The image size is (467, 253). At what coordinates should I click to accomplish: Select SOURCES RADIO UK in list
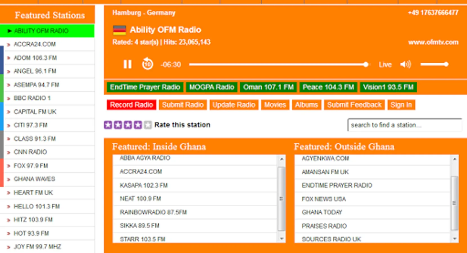[x=372, y=238]
